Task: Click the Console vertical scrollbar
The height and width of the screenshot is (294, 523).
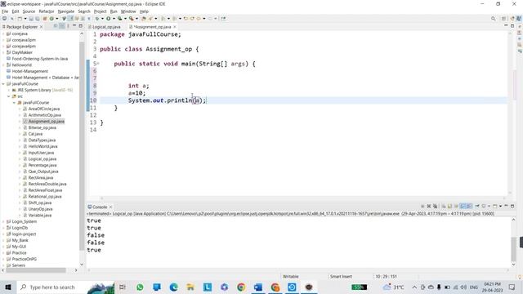Action: (x=513, y=248)
